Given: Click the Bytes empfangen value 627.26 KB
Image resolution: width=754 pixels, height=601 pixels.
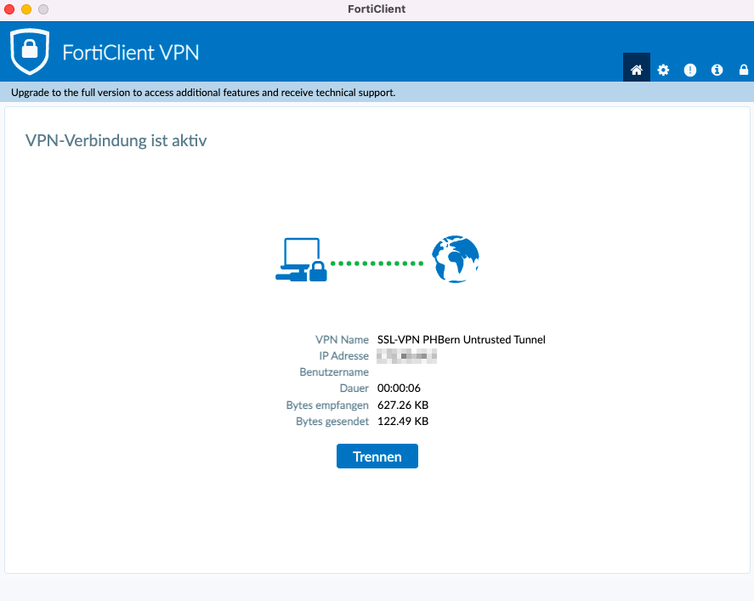Looking at the screenshot, I should point(403,405).
